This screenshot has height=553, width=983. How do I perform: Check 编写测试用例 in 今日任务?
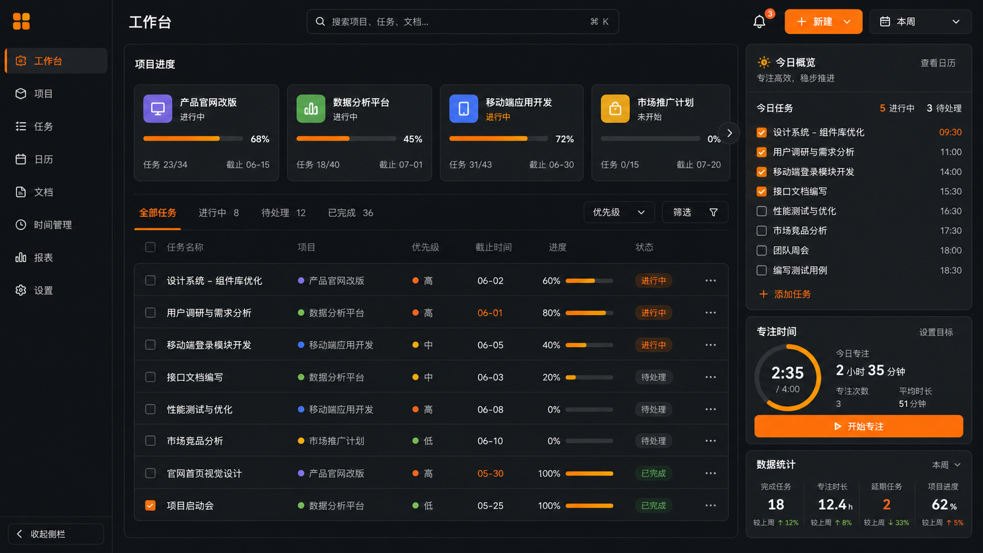tap(761, 270)
